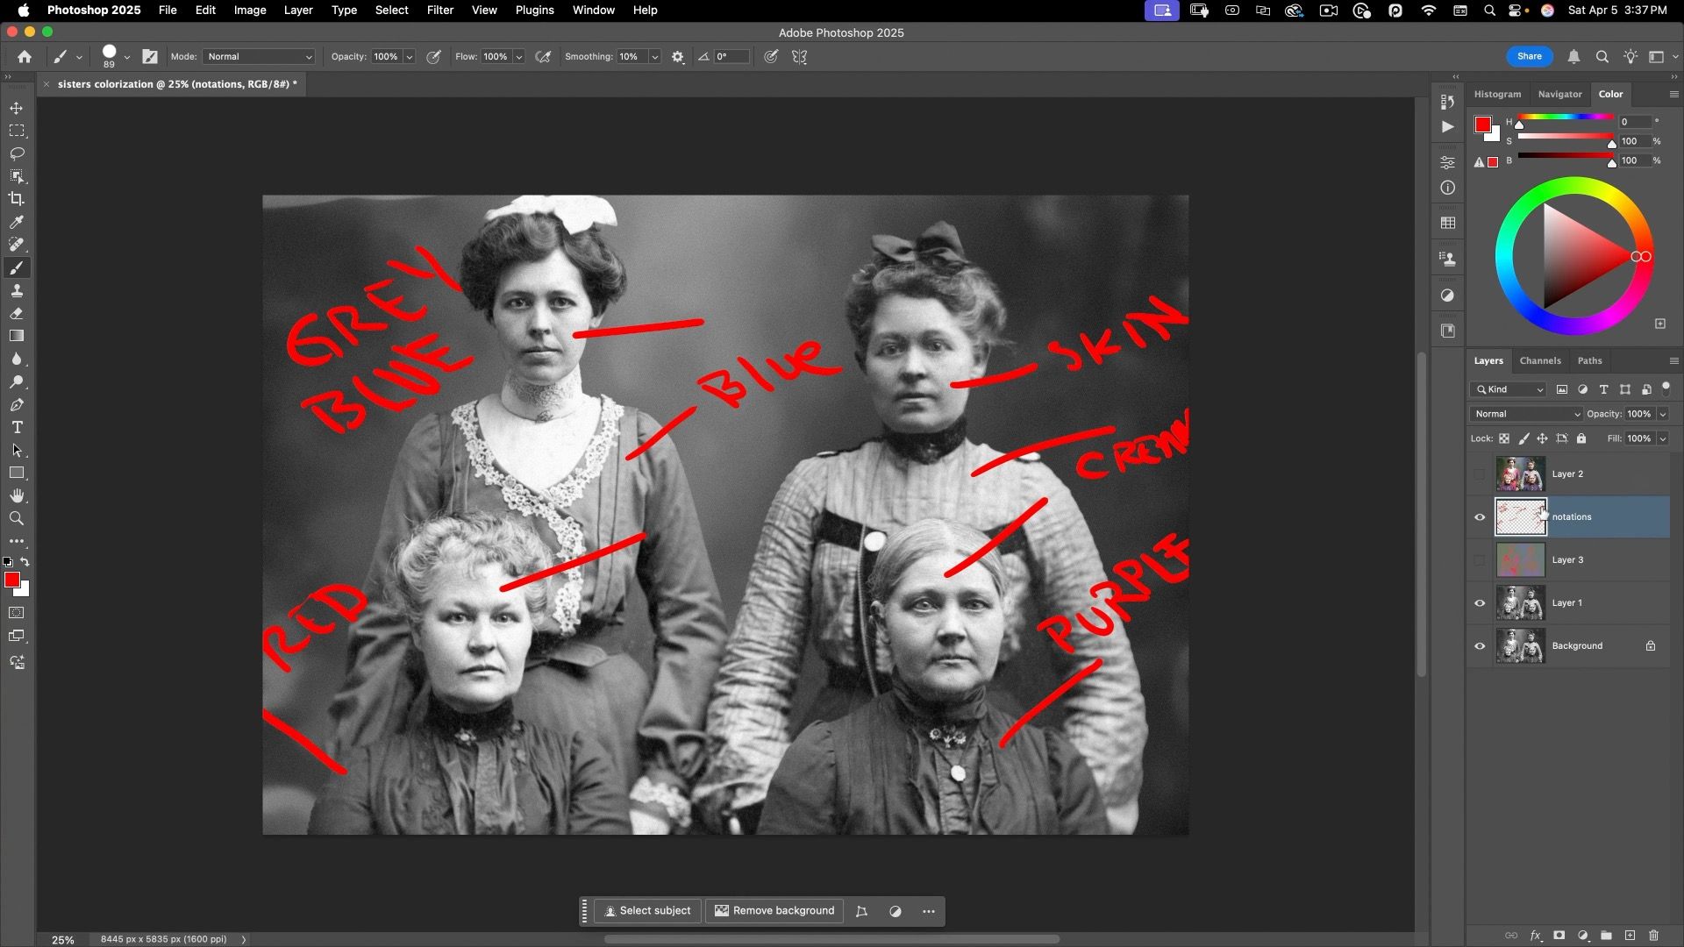Viewport: 1684px width, 947px height.
Task: Hide the notations layer
Action: [1480, 517]
